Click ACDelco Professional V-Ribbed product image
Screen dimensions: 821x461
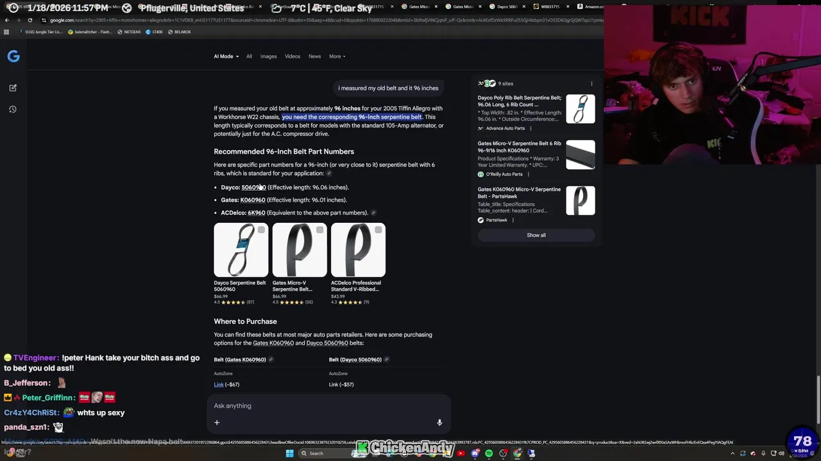tap(358, 250)
